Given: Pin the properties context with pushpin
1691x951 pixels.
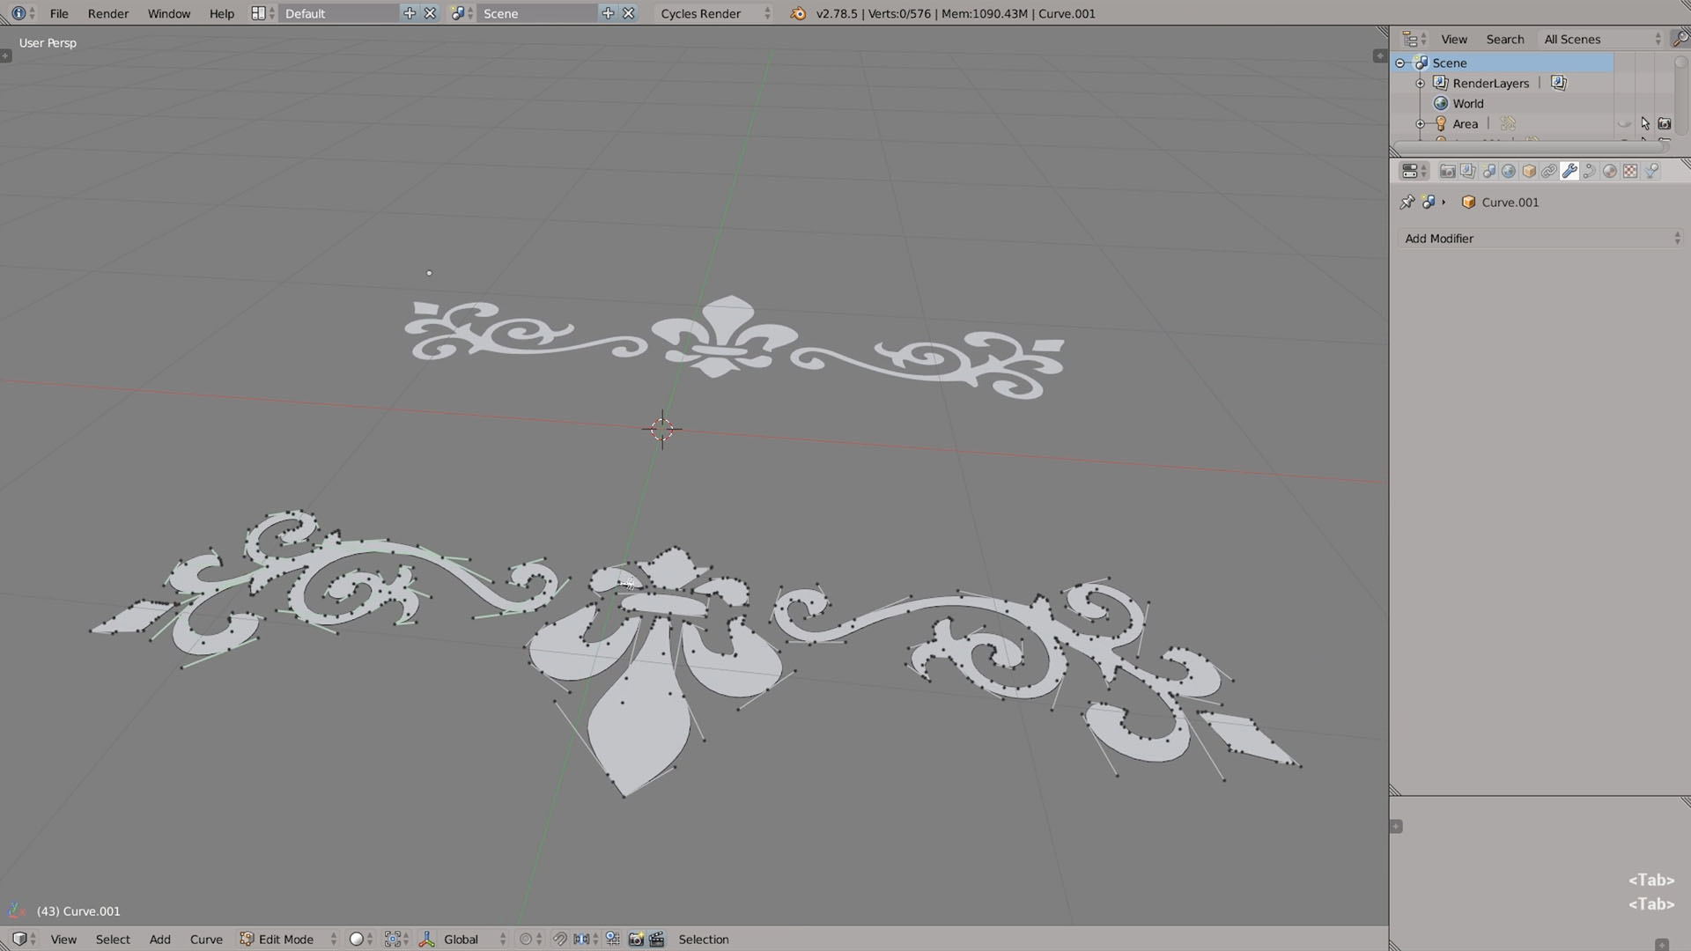Looking at the screenshot, I should (1407, 203).
